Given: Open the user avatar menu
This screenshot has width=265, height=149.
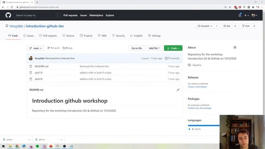Looking at the screenshot, I should click(x=254, y=15).
